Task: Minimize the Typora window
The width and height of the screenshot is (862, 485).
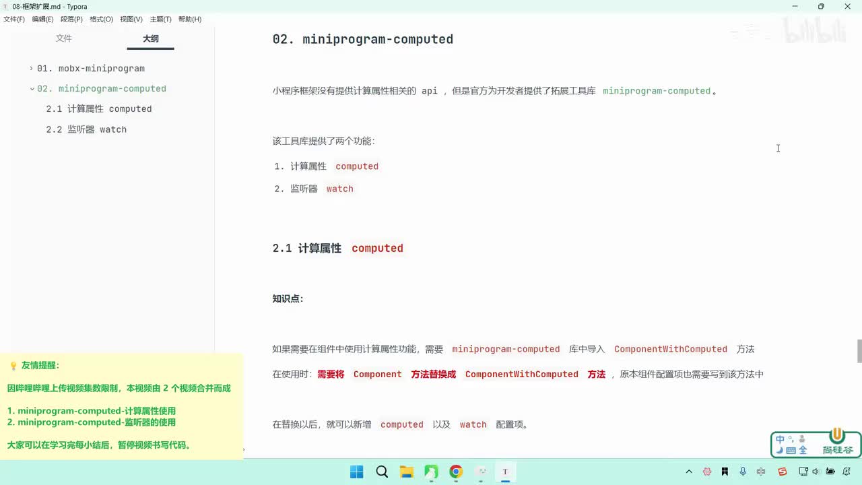Action: pyautogui.click(x=794, y=7)
